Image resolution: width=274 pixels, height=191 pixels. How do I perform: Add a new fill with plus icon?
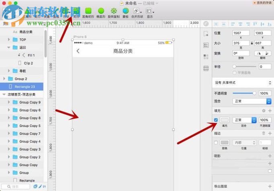pos(270,111)
